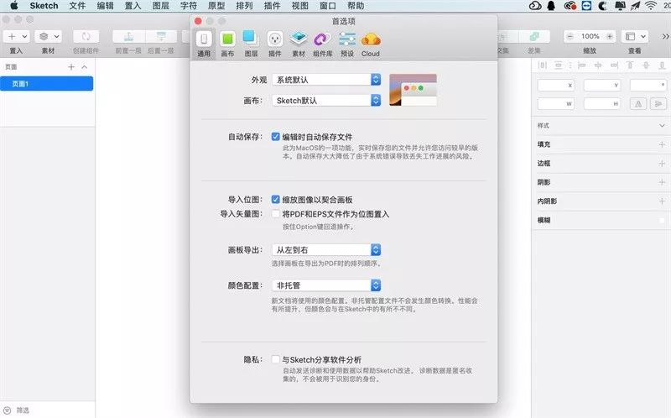Click the zoom in plus button
This screenshot has width=671, height=418.
(610, 36)
